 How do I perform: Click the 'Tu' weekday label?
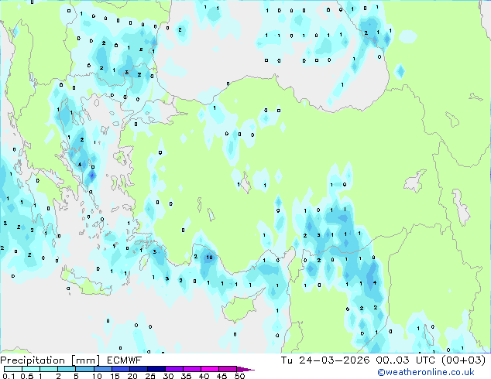pyautogui.click(x=287, y=360)
